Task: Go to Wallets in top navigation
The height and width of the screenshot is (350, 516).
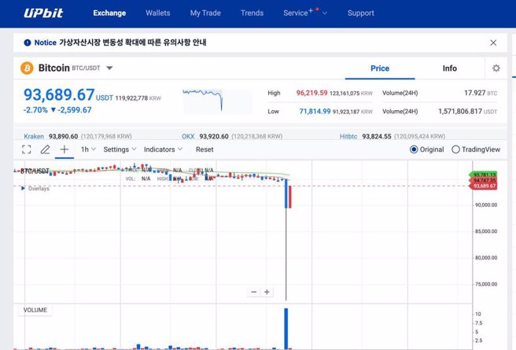Action: [157, 13]
